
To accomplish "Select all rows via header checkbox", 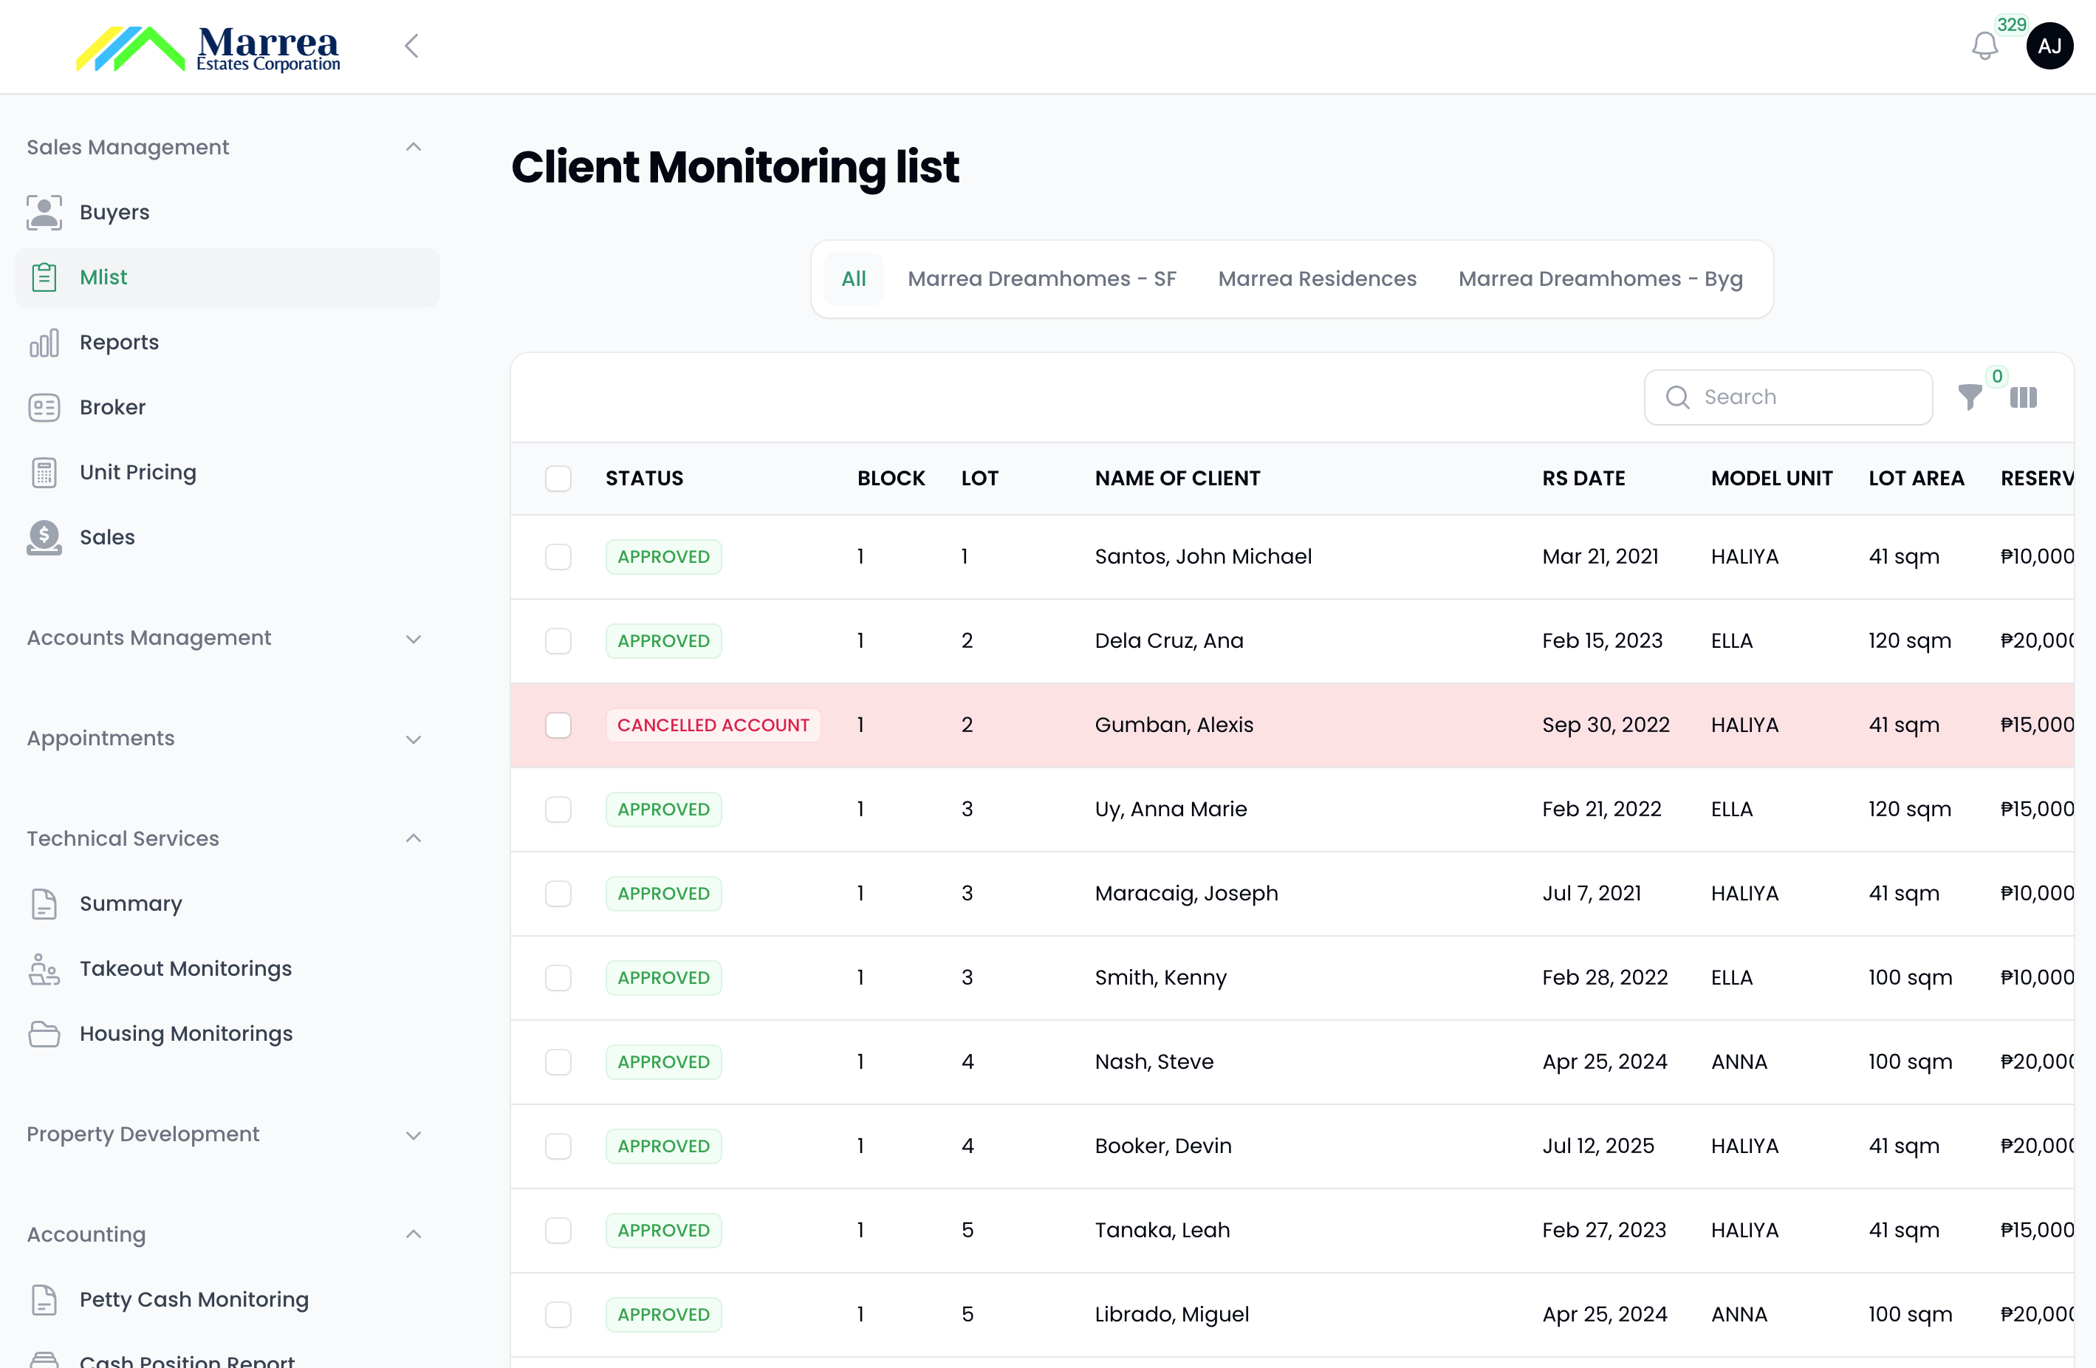I will (559, 479).
